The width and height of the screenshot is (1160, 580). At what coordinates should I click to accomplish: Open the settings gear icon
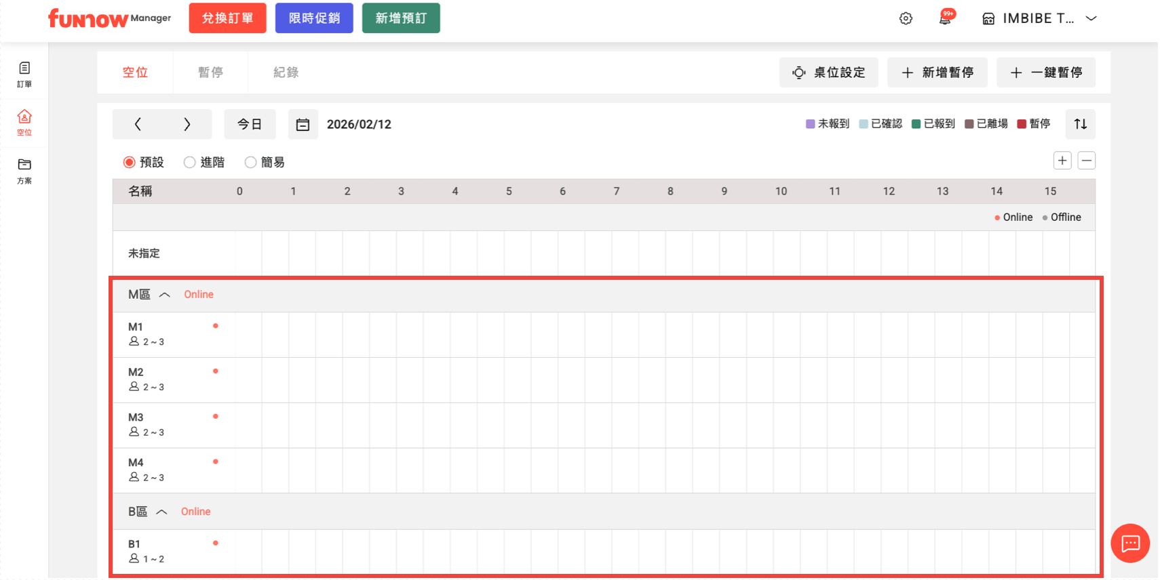tap(906, 18)
